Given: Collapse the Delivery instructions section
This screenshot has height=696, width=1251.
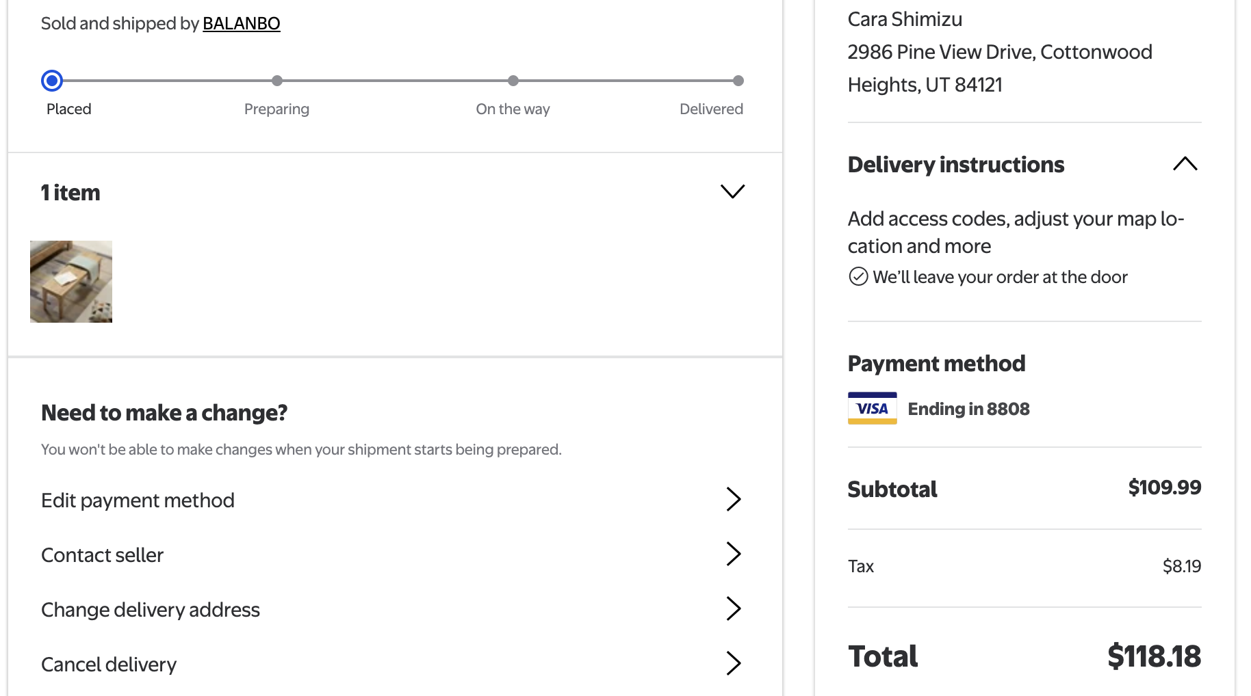Looking at the screenshot, I should click(1185, 164).
